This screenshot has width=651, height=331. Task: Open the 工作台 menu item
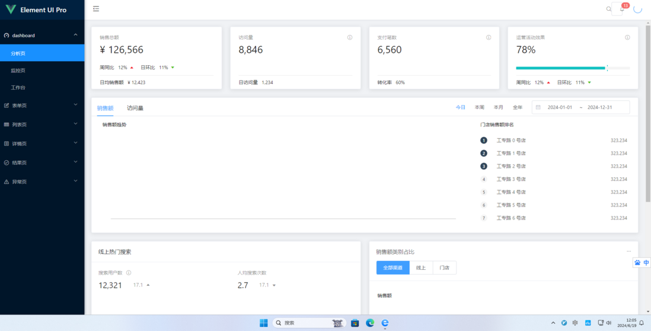click(42, 88)
